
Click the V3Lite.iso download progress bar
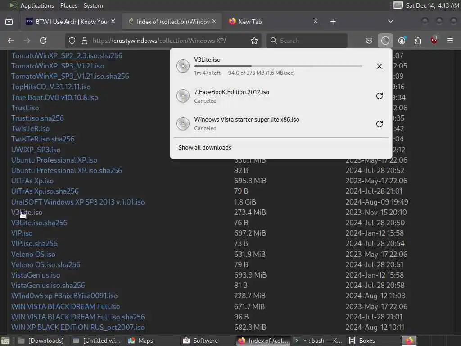(x=278, y=66)
